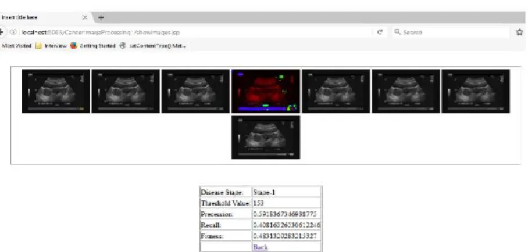Select the 'Fitness:' label cell
This screenshot has height=252, width=528.
coord(226,236)
